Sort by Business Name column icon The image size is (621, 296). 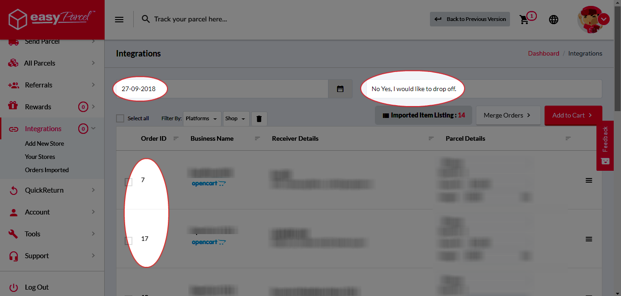point(257,138)
